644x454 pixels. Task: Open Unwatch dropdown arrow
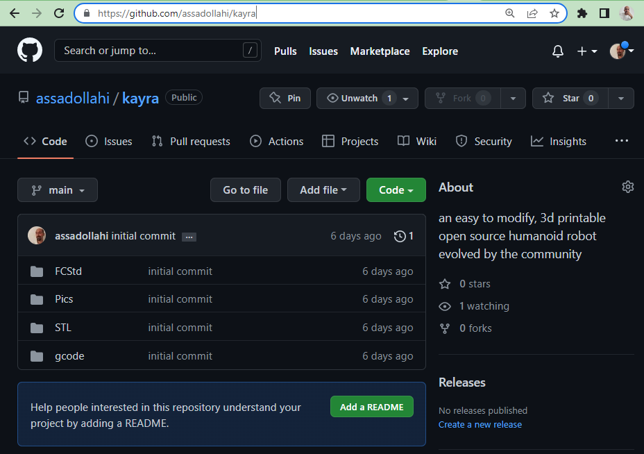[406, 99]
